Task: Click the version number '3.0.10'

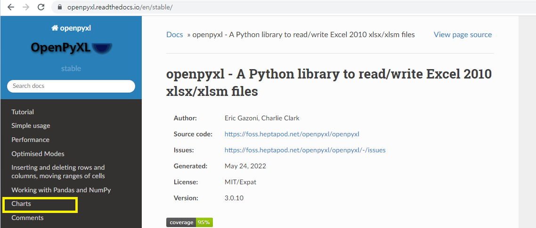Action: pyautogui.click(x=234, y=198)
